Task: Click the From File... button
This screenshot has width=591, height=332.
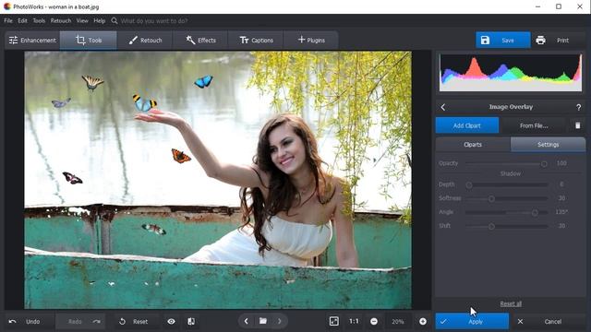Action: (534, 125)
